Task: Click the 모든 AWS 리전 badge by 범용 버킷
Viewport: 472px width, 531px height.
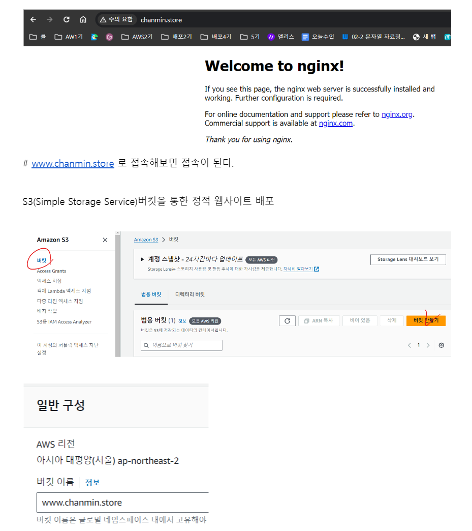Action: pyautogui.click(x=205, y=321)
